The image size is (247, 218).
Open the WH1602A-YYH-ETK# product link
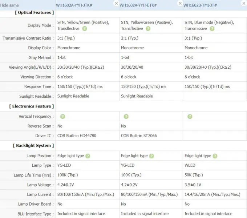[138, 5]
